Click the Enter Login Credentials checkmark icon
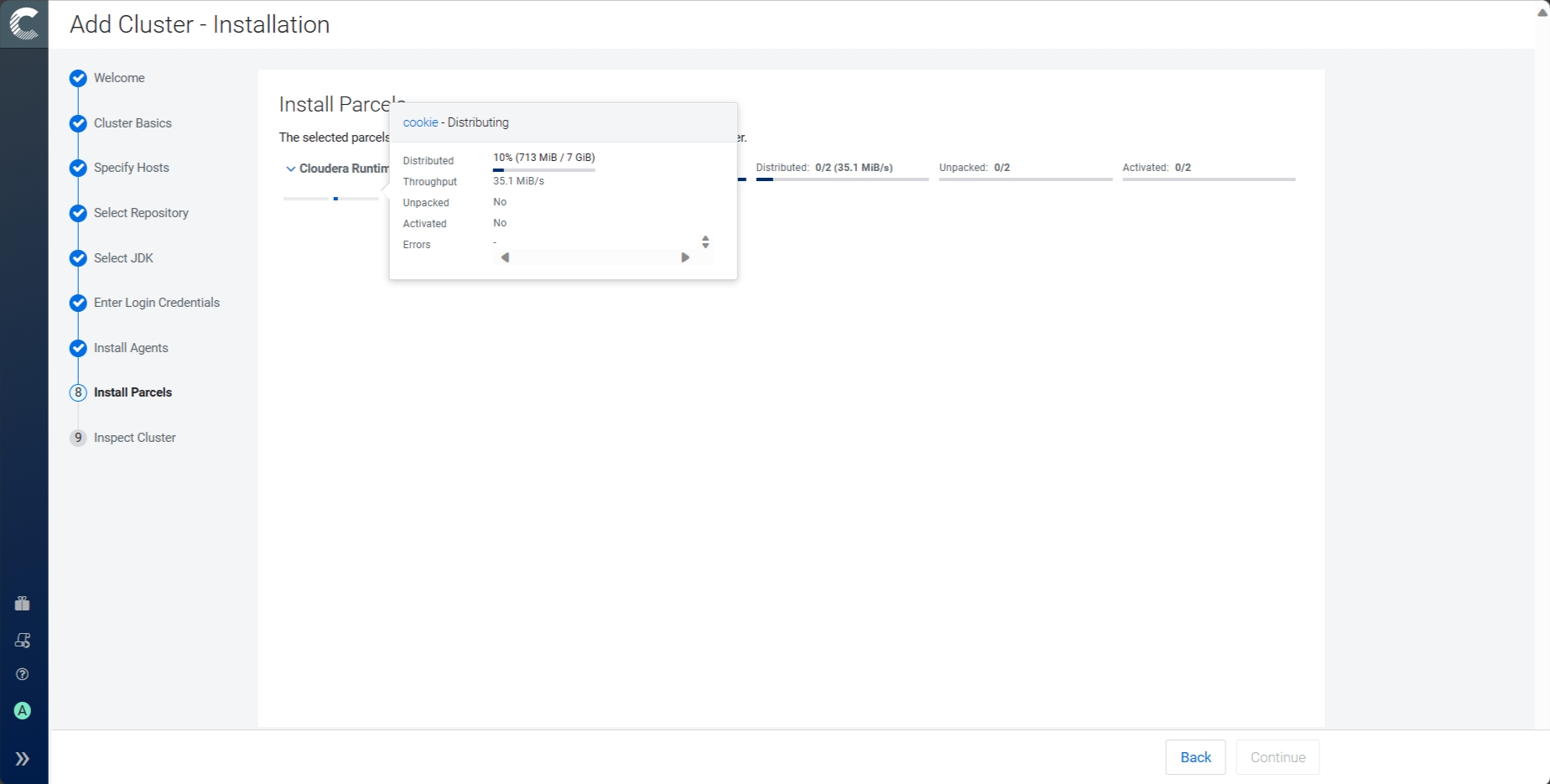1550x784 pixels. (78, 303)
